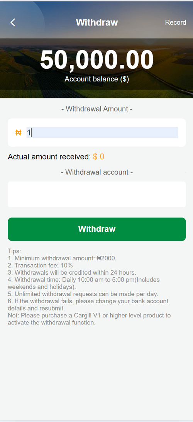
Task: Click the orange $ 0 received value
Action: pos(98,157)
